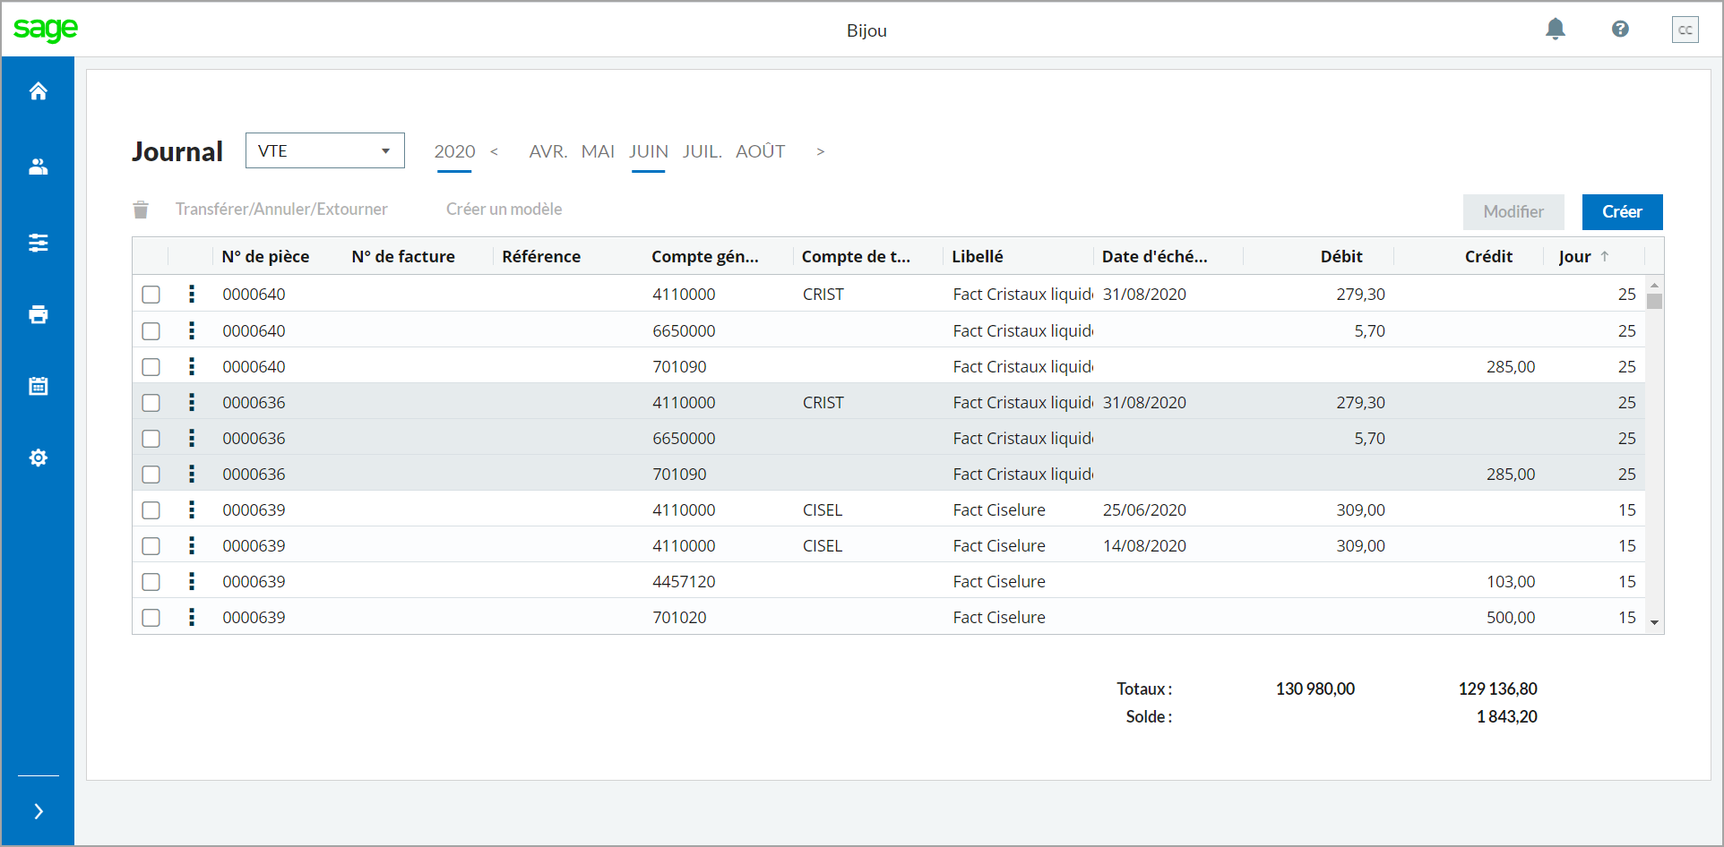Open the Home icon in sidebar
Viewport: 1724px width, 847px height.
38,90
